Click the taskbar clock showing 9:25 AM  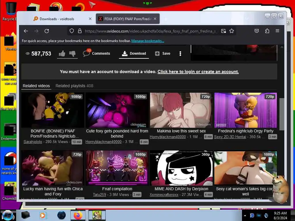point(280,216)
